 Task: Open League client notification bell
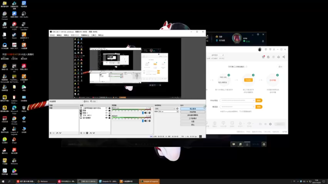pyautogui.click(x=263, y=41)
